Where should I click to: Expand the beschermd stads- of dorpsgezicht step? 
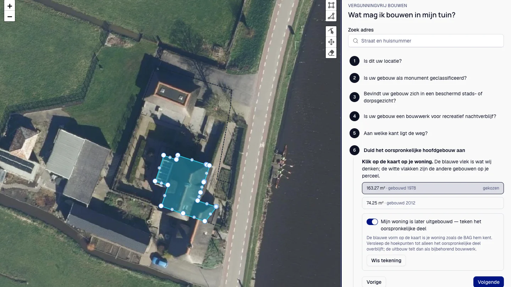pyautogui.click(x=426, y=97)
